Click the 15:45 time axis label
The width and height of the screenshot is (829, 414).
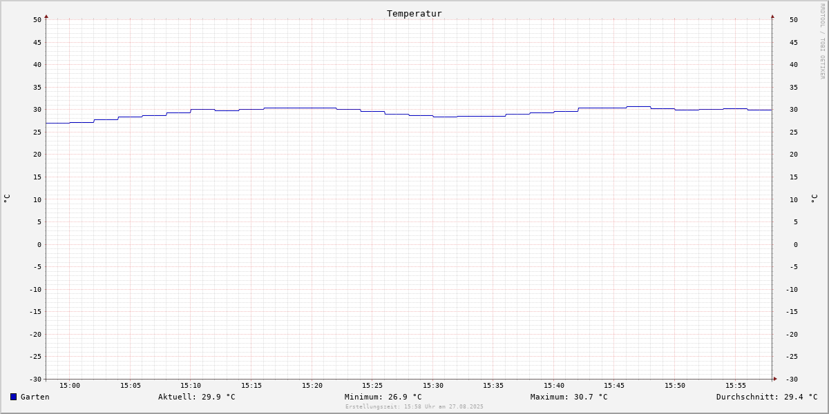click(615, 386)
